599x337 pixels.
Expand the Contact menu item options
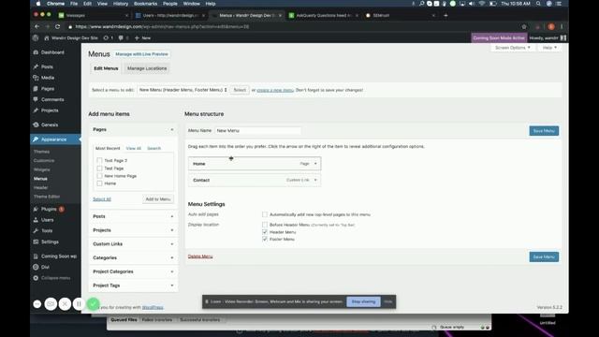[x=315, y=180]
